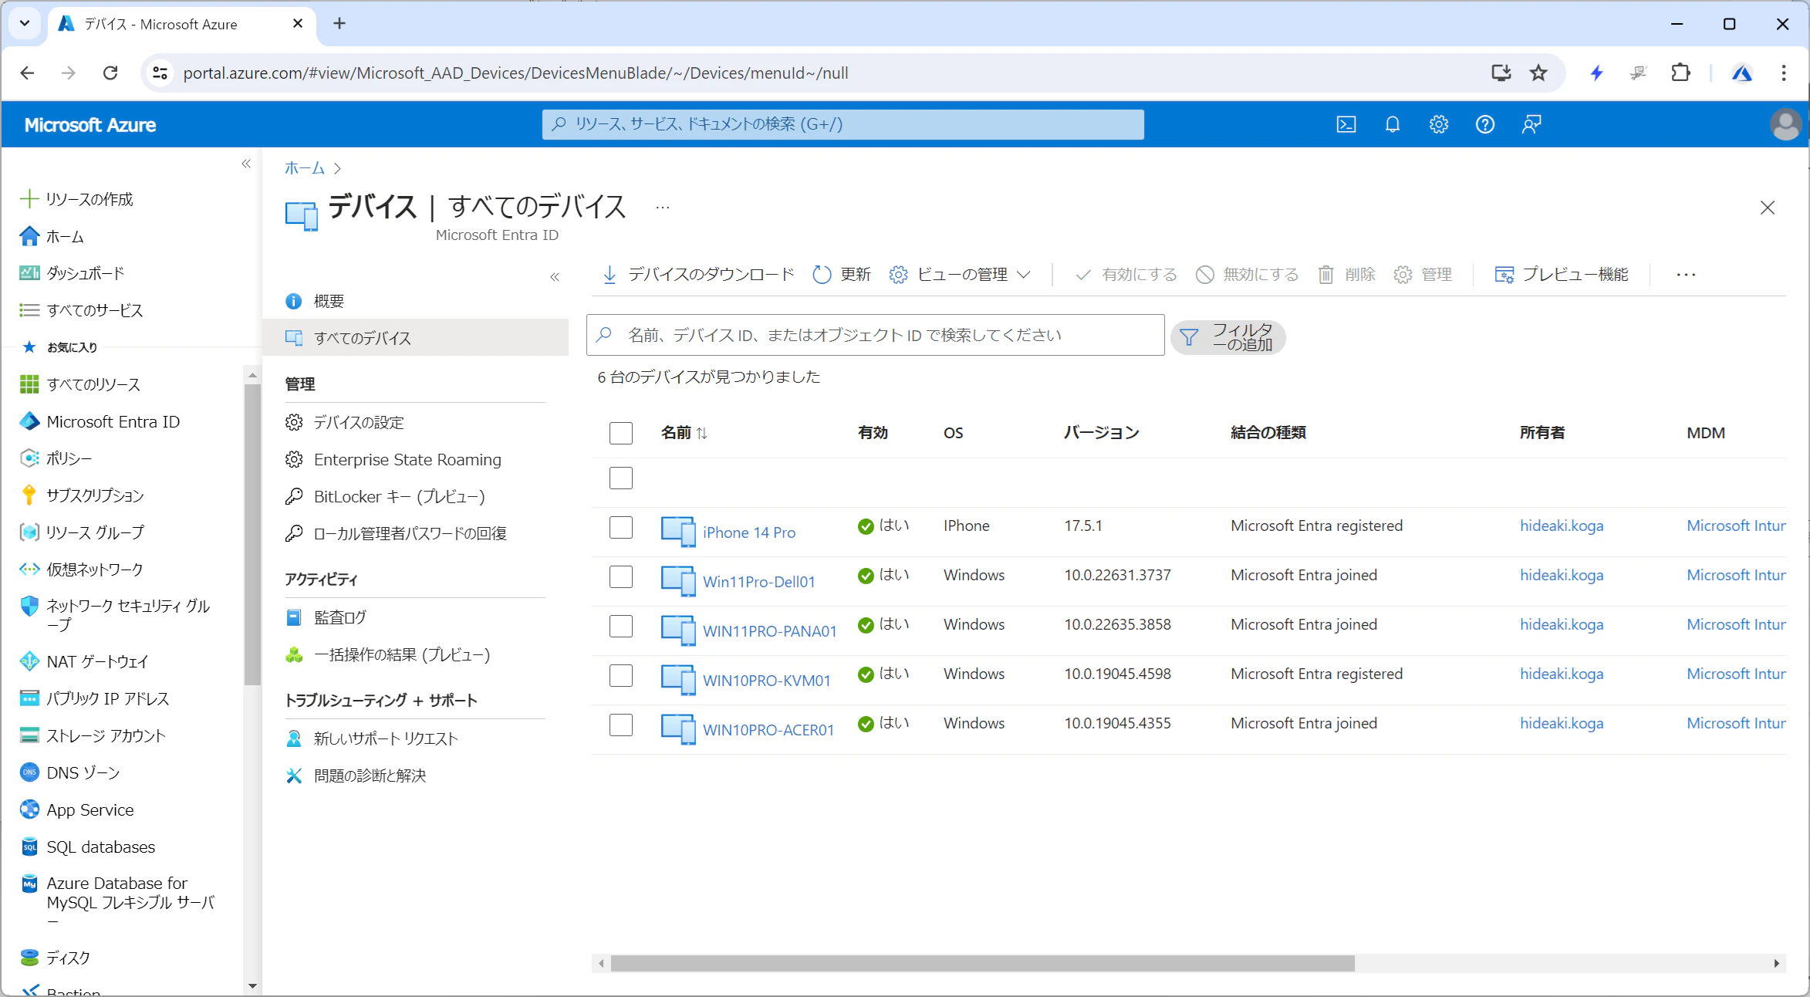Collapse the device menu pane chevron
This screenshot has width=1810, height=997.
coord(555,277)
